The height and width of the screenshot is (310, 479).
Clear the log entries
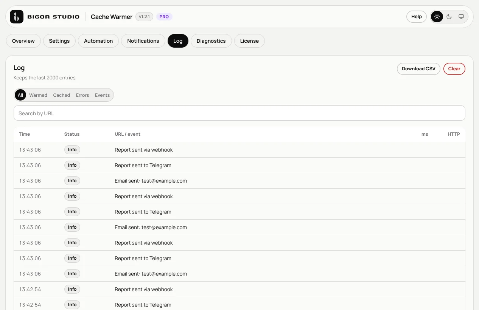(x=454, y=69)
